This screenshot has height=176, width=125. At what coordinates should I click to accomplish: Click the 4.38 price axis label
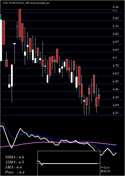tap(115, 97)
